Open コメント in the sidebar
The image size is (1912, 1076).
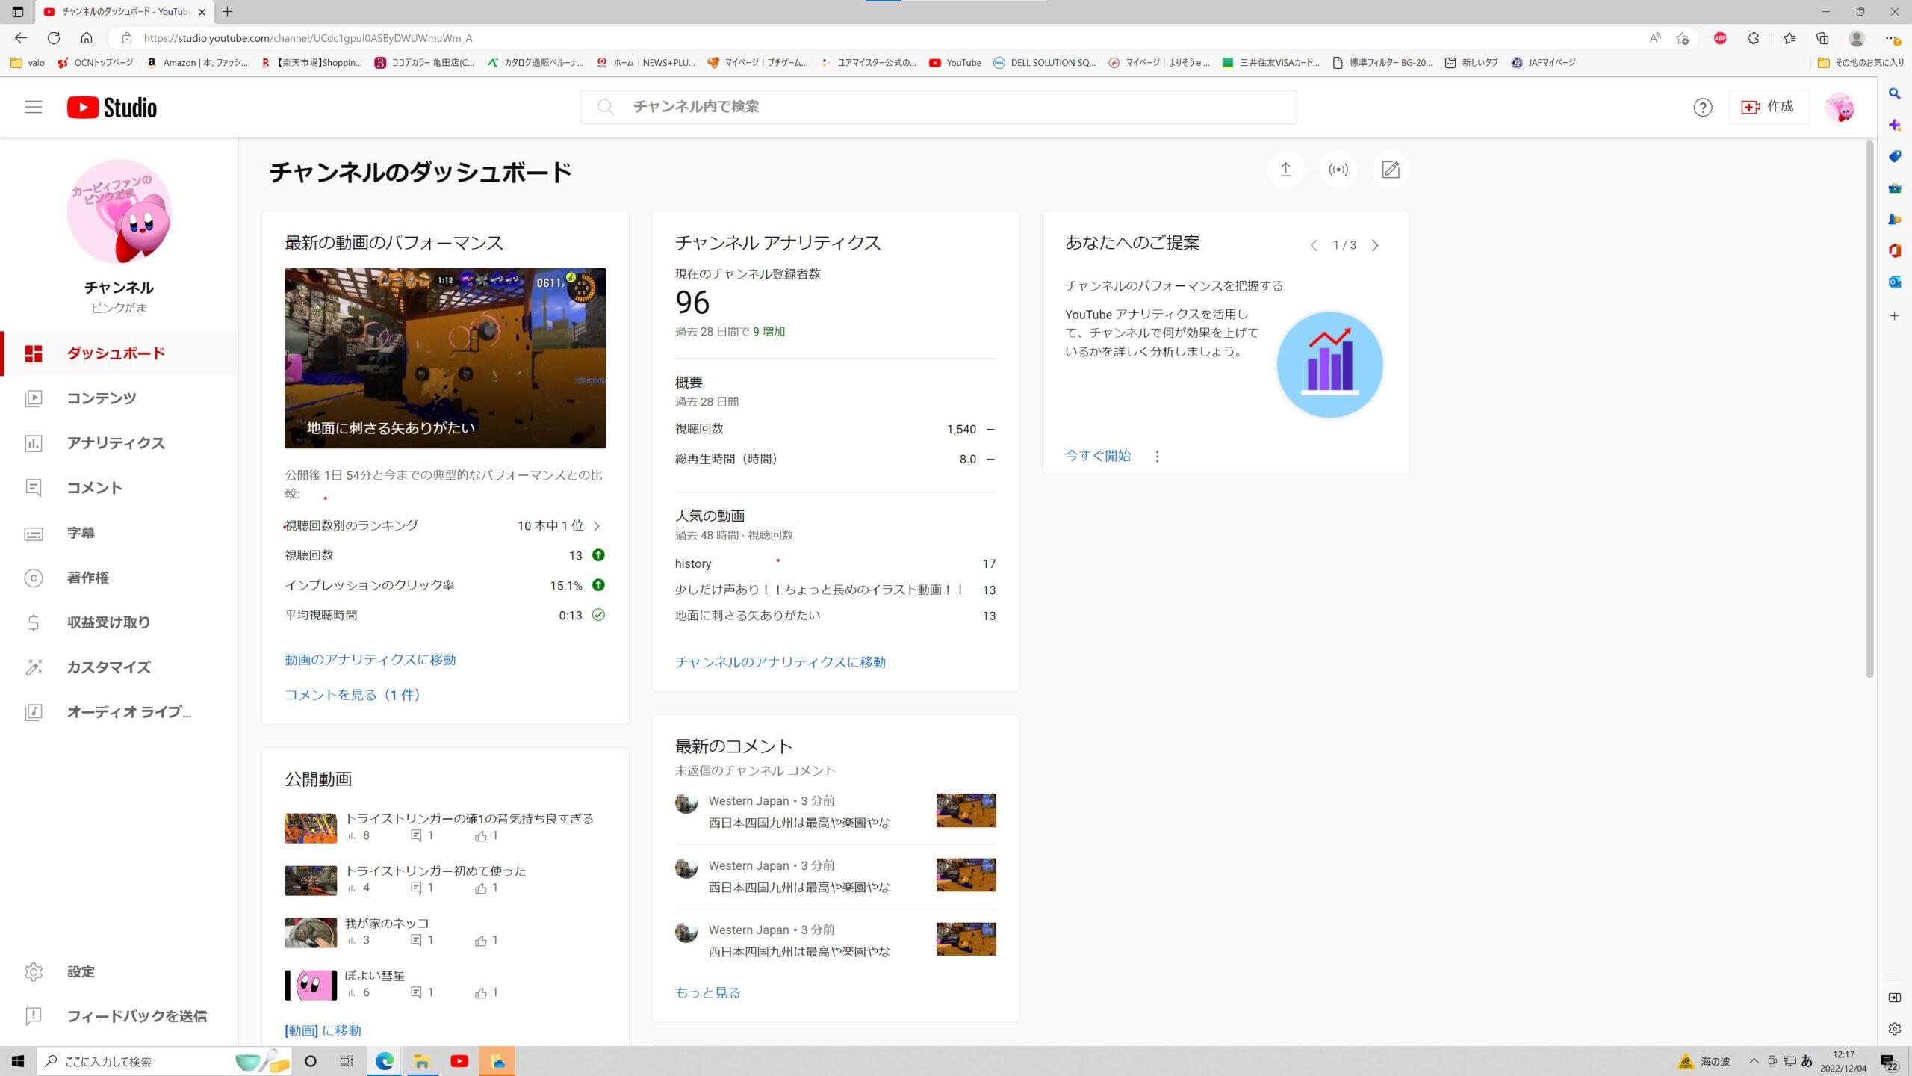[x=119, y=488]
